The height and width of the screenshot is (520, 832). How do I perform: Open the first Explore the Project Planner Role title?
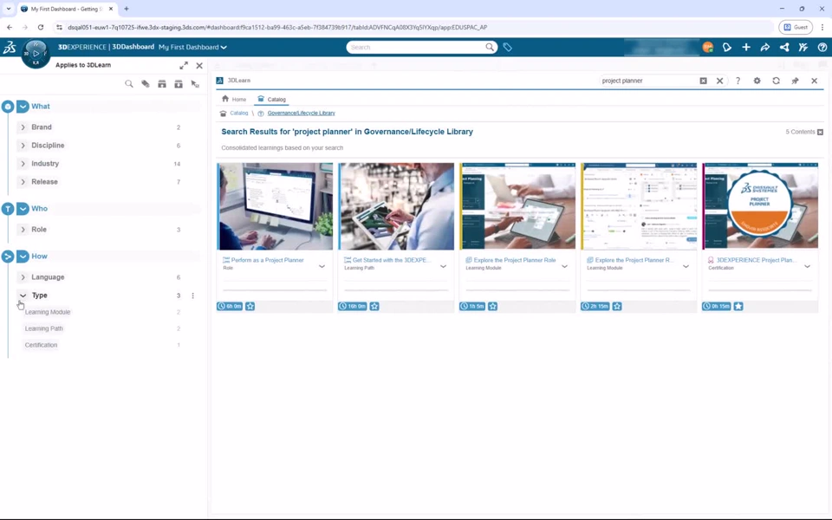(515, 260)
